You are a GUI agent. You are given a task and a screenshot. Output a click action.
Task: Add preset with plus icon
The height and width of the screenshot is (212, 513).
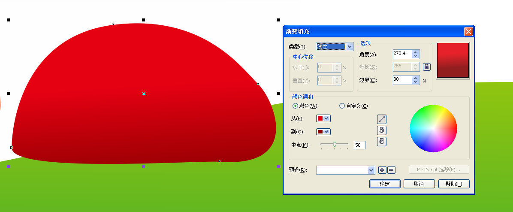382,170
